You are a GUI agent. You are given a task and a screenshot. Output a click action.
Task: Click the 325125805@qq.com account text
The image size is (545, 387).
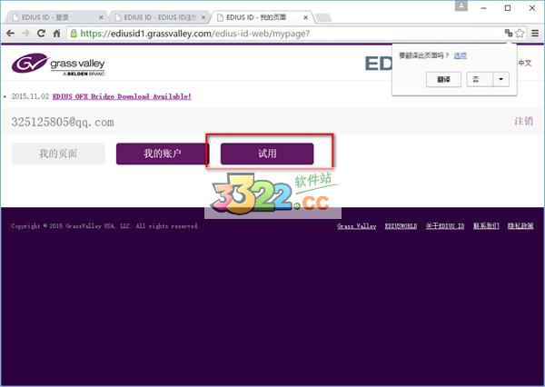point(63,122)
